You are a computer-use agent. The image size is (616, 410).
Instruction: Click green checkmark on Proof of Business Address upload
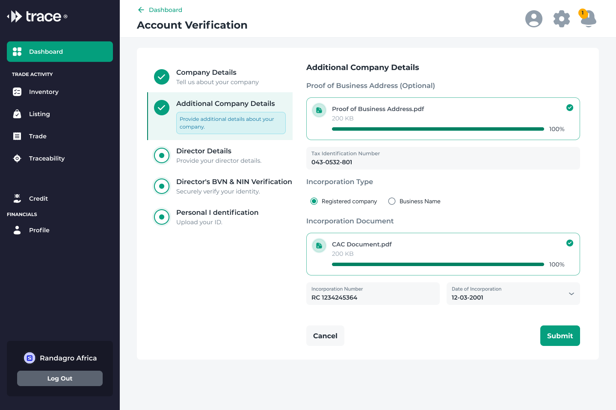point(570,108)
